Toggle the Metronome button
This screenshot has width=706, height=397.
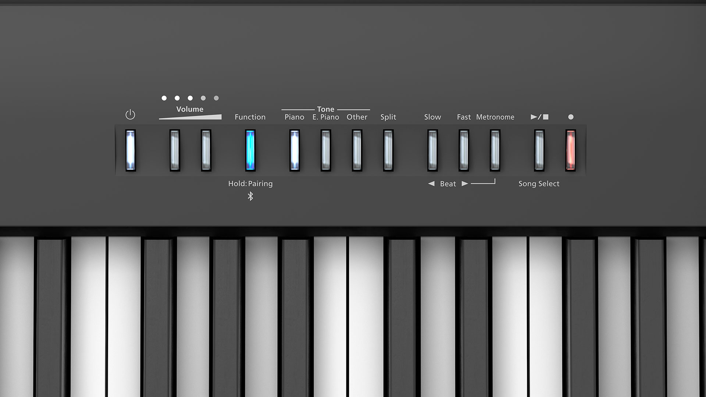click(x=495, y=150)
